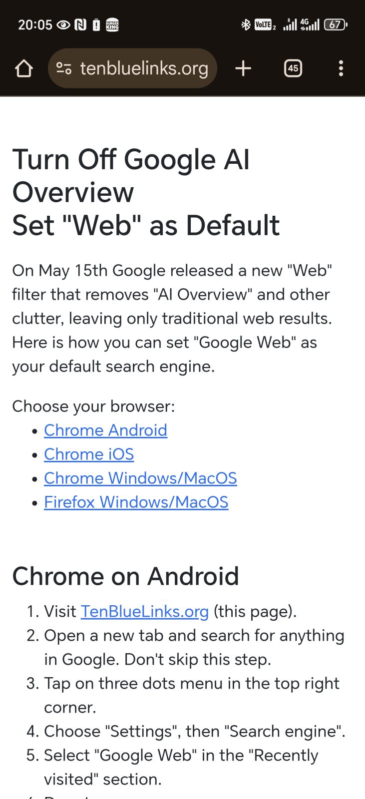Tap the Bluetooth status icon
This screenshot has width=365, height=799.
point(246,24)
